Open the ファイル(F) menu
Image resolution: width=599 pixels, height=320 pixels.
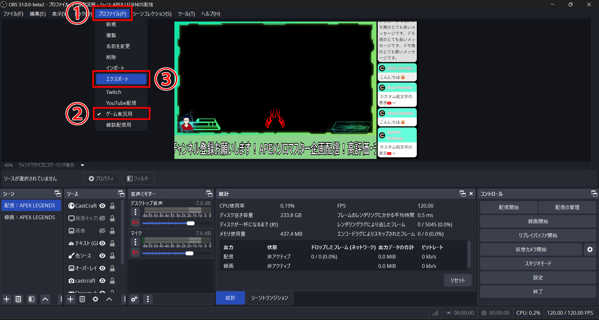13,14
